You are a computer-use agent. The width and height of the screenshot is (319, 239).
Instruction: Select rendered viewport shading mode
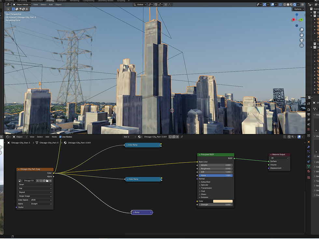click(295, 5)
